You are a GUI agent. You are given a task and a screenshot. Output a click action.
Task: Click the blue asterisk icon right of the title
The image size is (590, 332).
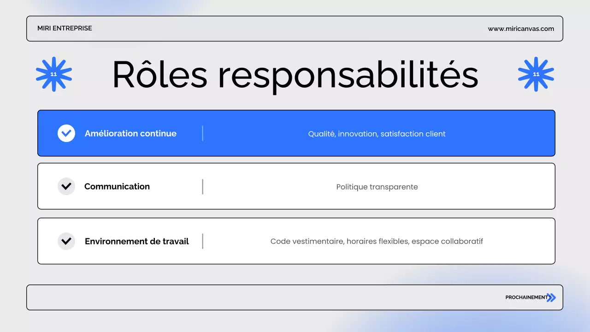click(536, 74)
